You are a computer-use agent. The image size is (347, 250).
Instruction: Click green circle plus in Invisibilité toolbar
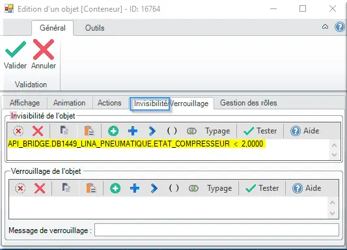click(113, 131)
